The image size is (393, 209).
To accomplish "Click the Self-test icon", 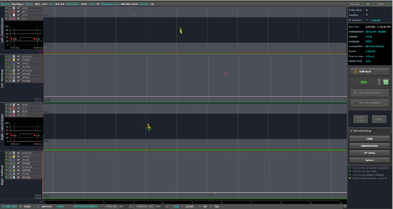I will 355,72.
